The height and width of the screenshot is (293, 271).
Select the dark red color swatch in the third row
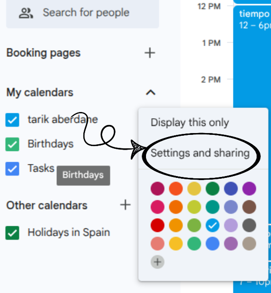tap(158, 225)
